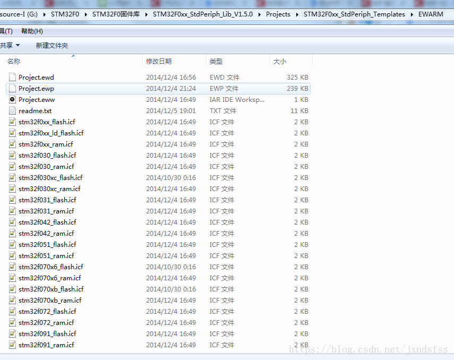454x360 pixels.
Task: Select the stm32f091_ram.icf file name
Action: coord(46,345)
